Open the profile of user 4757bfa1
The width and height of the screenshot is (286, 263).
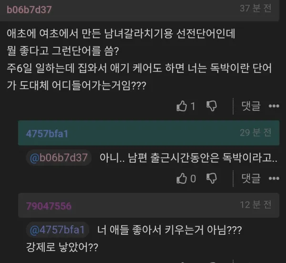(x=47, y=134)
